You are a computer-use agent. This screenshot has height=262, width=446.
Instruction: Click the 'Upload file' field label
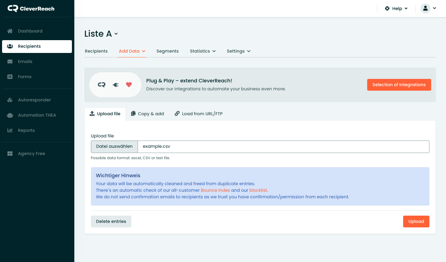(102, 136)
